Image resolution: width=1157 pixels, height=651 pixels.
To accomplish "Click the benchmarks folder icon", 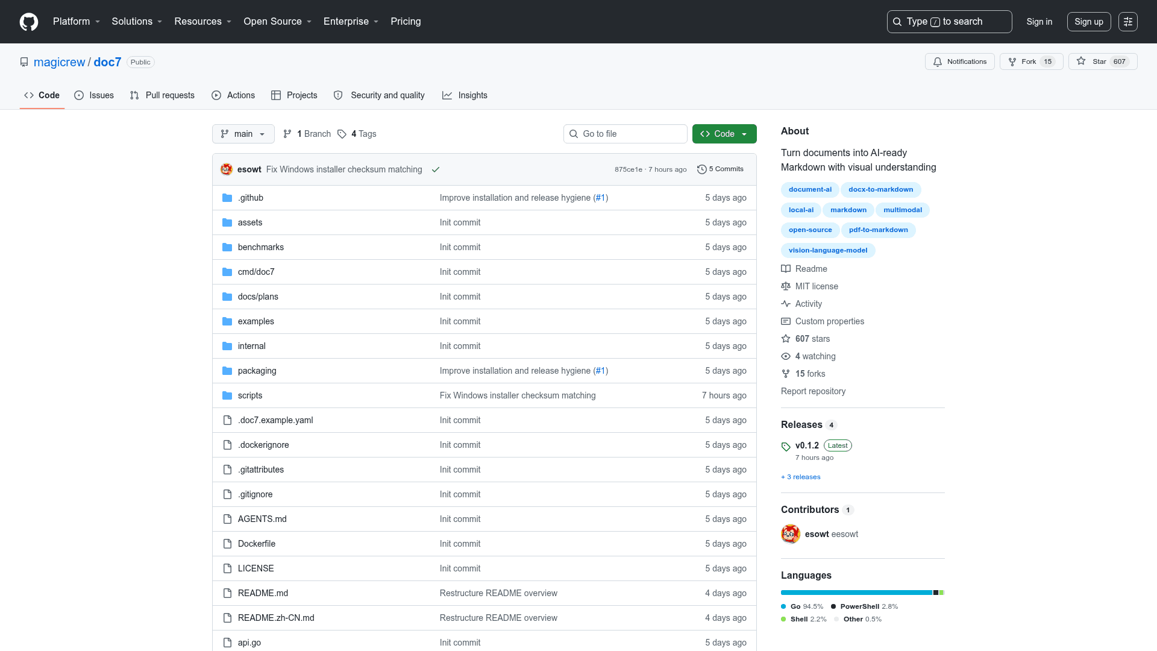I will (227, 247).
